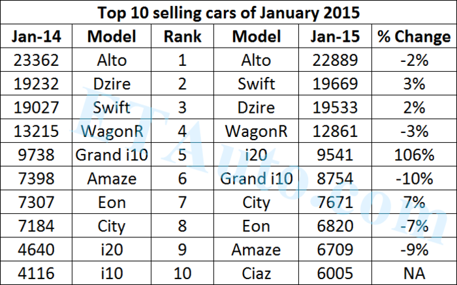457x285 pixels.
Task: Select the rank 1 cell
Action: [181, 61]
